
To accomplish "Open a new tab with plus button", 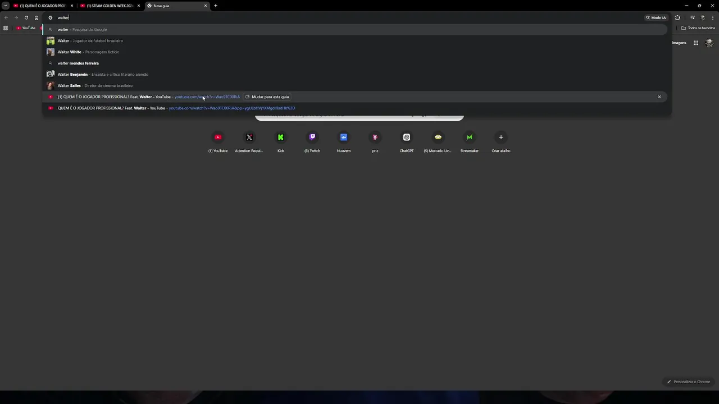I will (215, 6).
